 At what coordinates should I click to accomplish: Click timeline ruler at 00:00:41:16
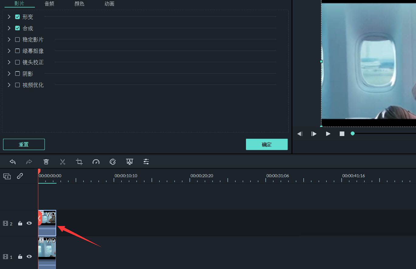pyautogui.click(x=353, y=176)
